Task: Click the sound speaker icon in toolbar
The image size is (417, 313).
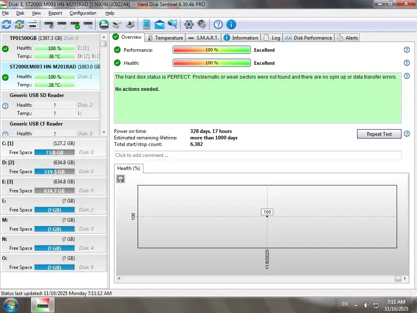Action: [x=202, y=24]
